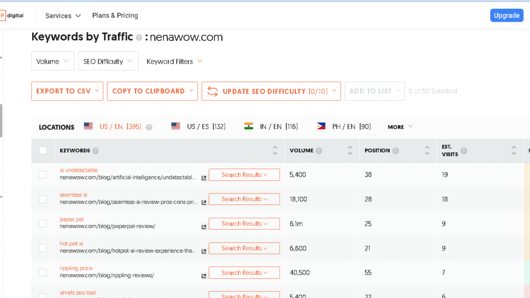Screen dimensions: 530x298
Task: Click the Upgrade button
Action: [506, 15]
